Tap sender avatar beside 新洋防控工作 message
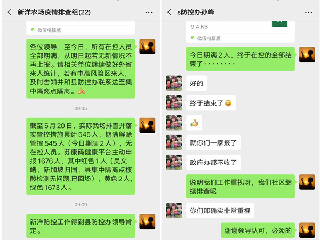 (x=147, y=222)
